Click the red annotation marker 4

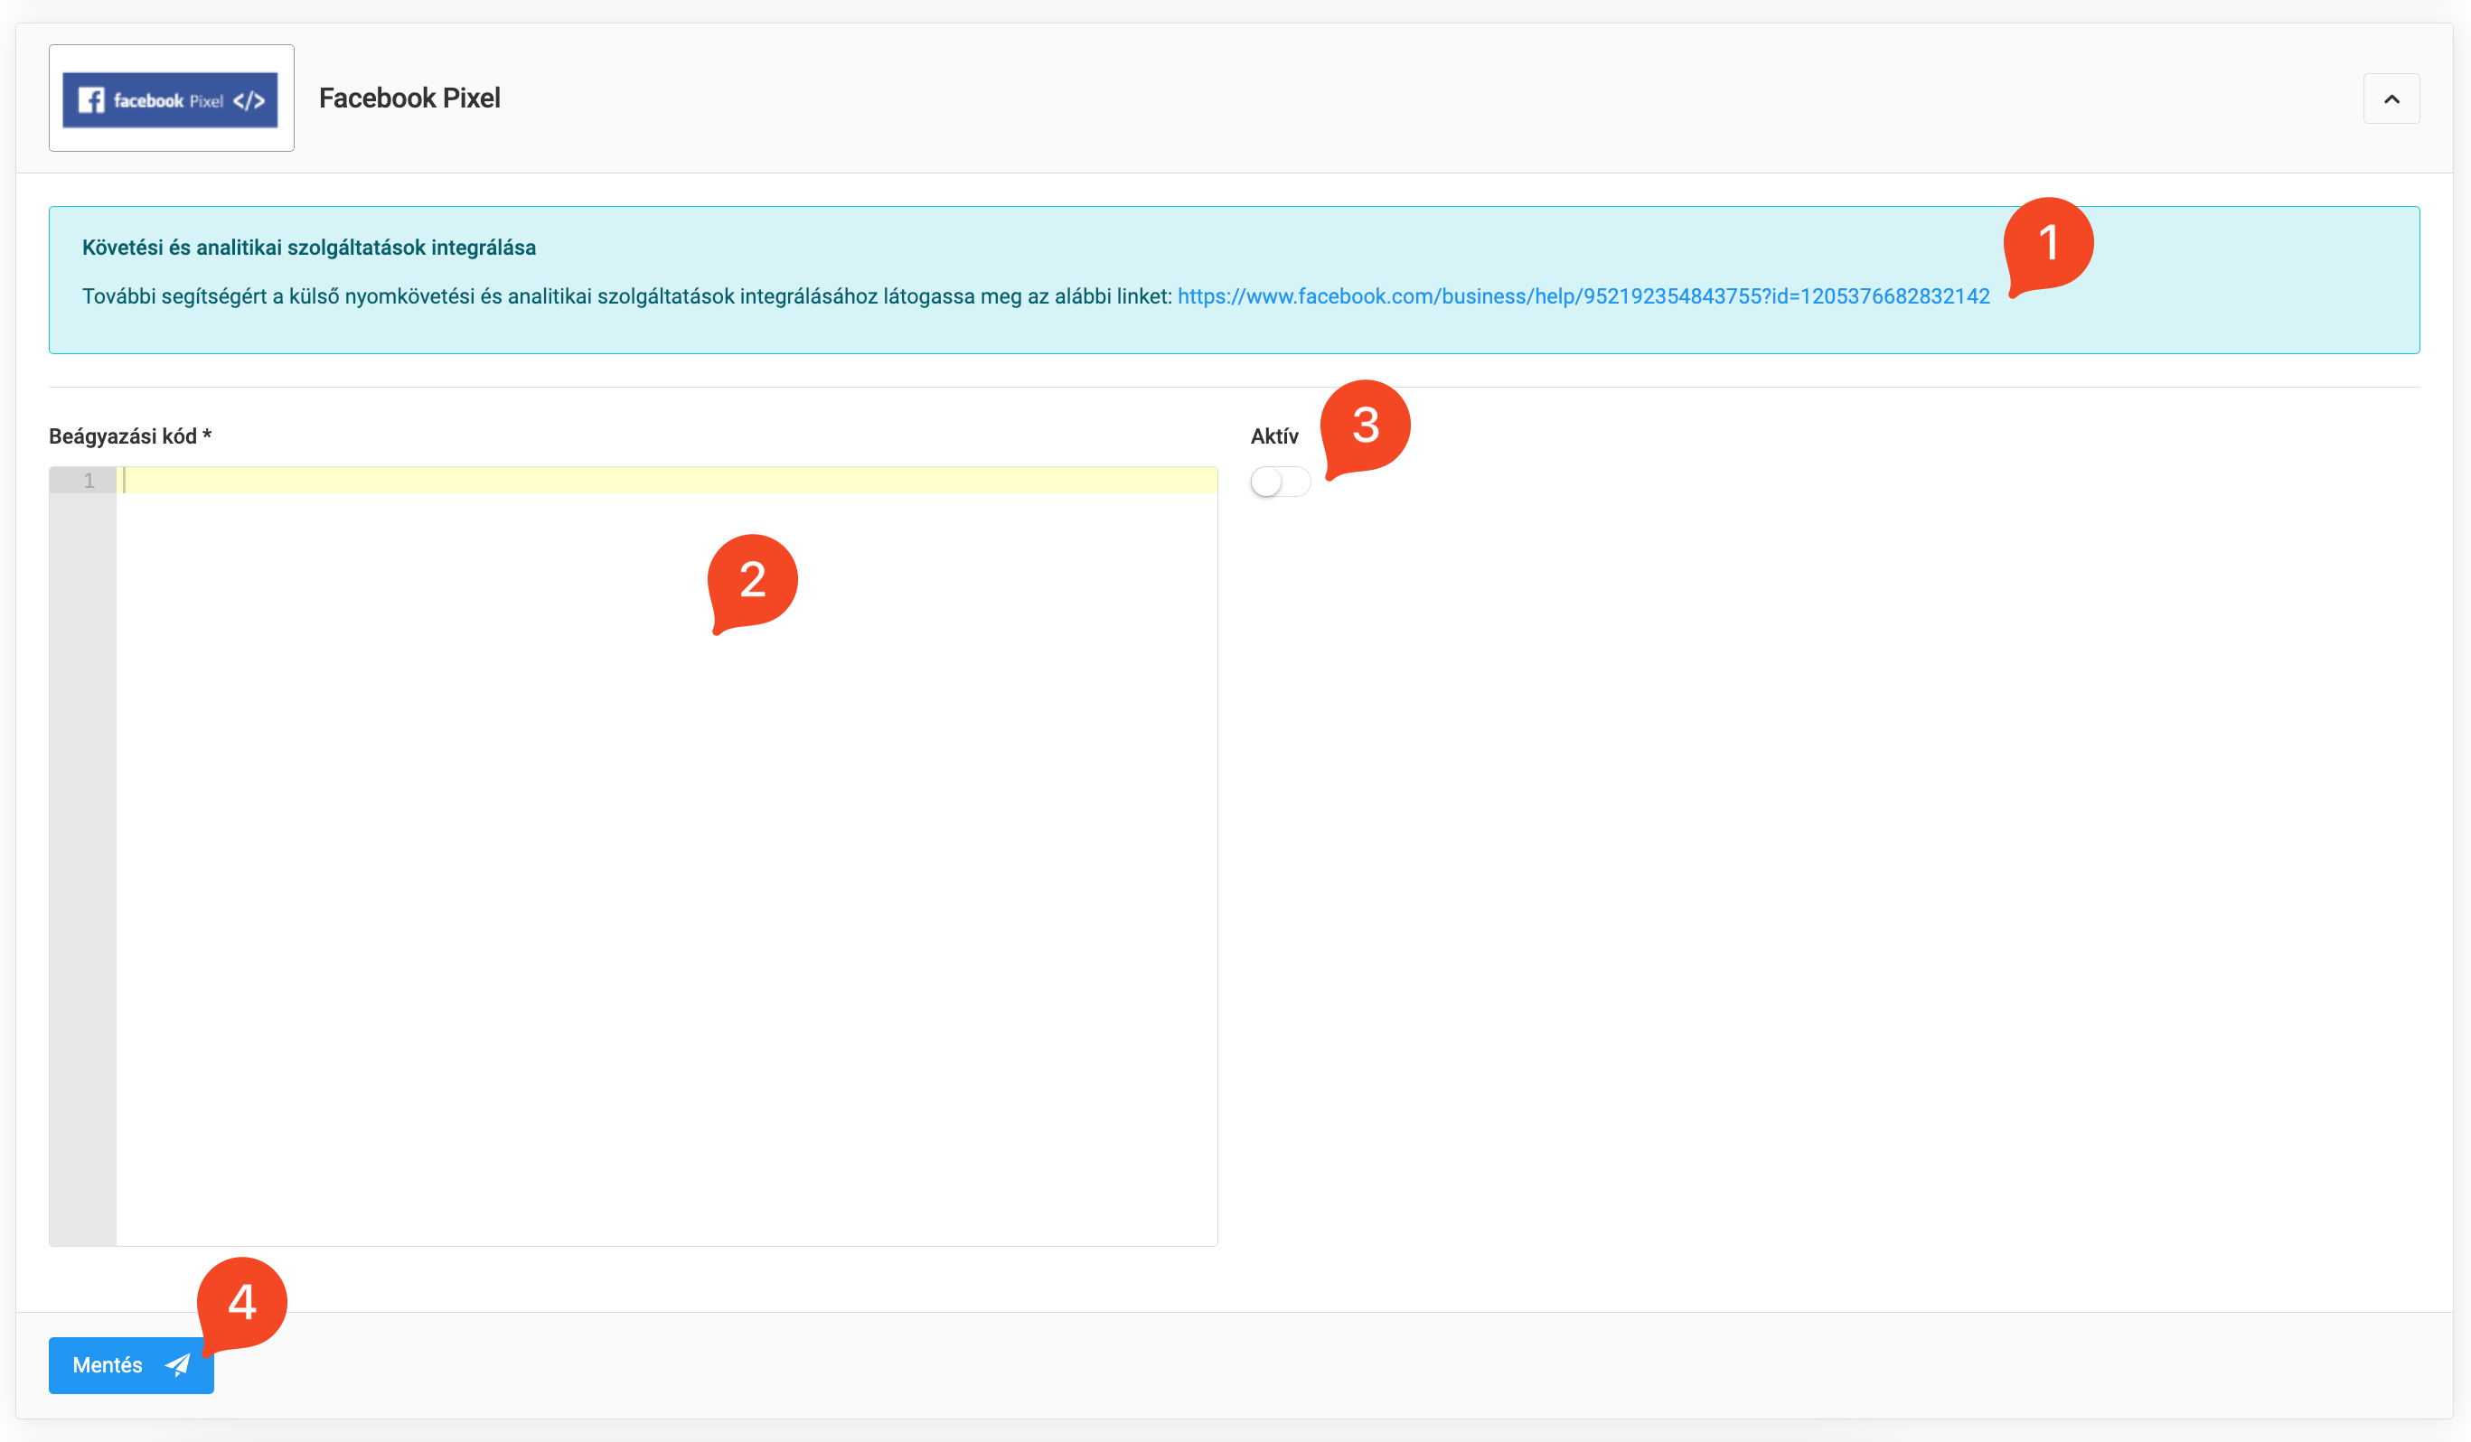pyautogui.click(x=242, y=1302)
